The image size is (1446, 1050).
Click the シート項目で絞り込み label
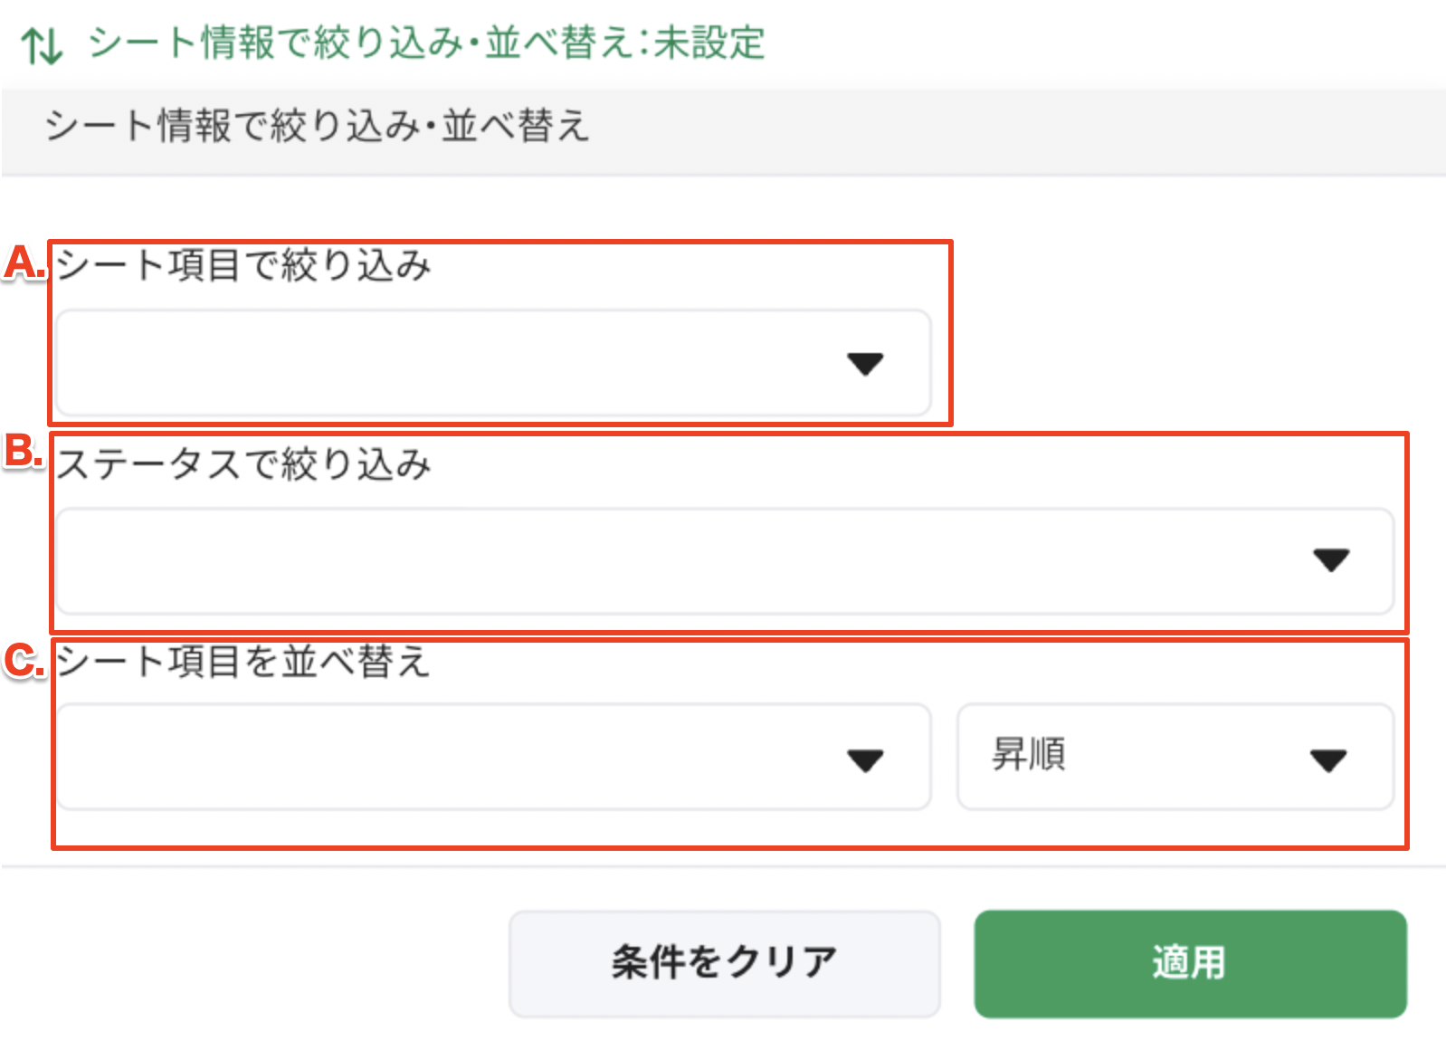coord(243,265)
